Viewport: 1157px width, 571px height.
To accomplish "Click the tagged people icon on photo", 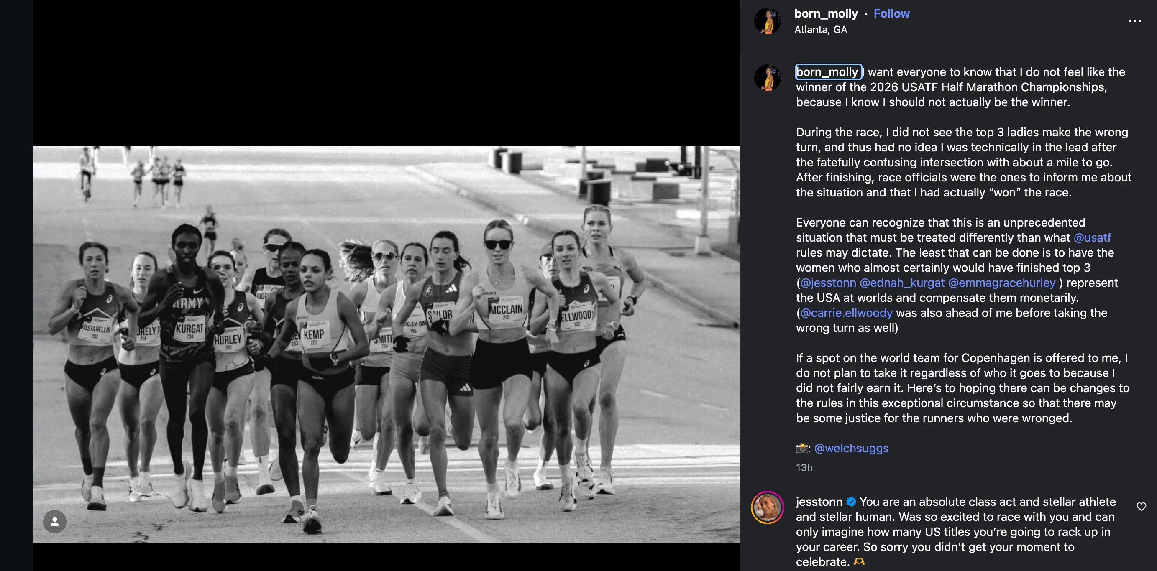I will (55, 522).
